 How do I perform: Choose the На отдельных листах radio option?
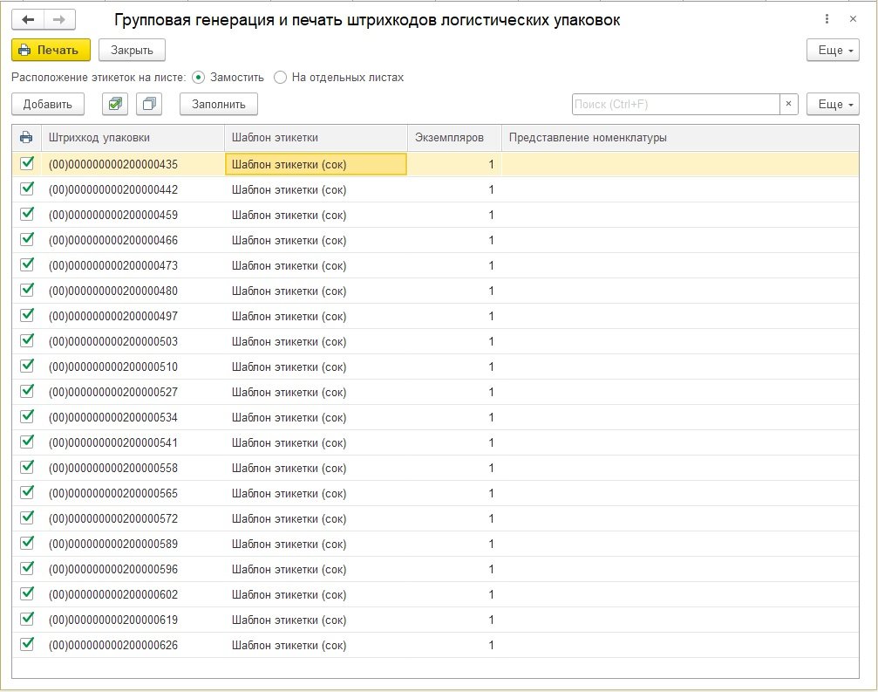[281, 77]
